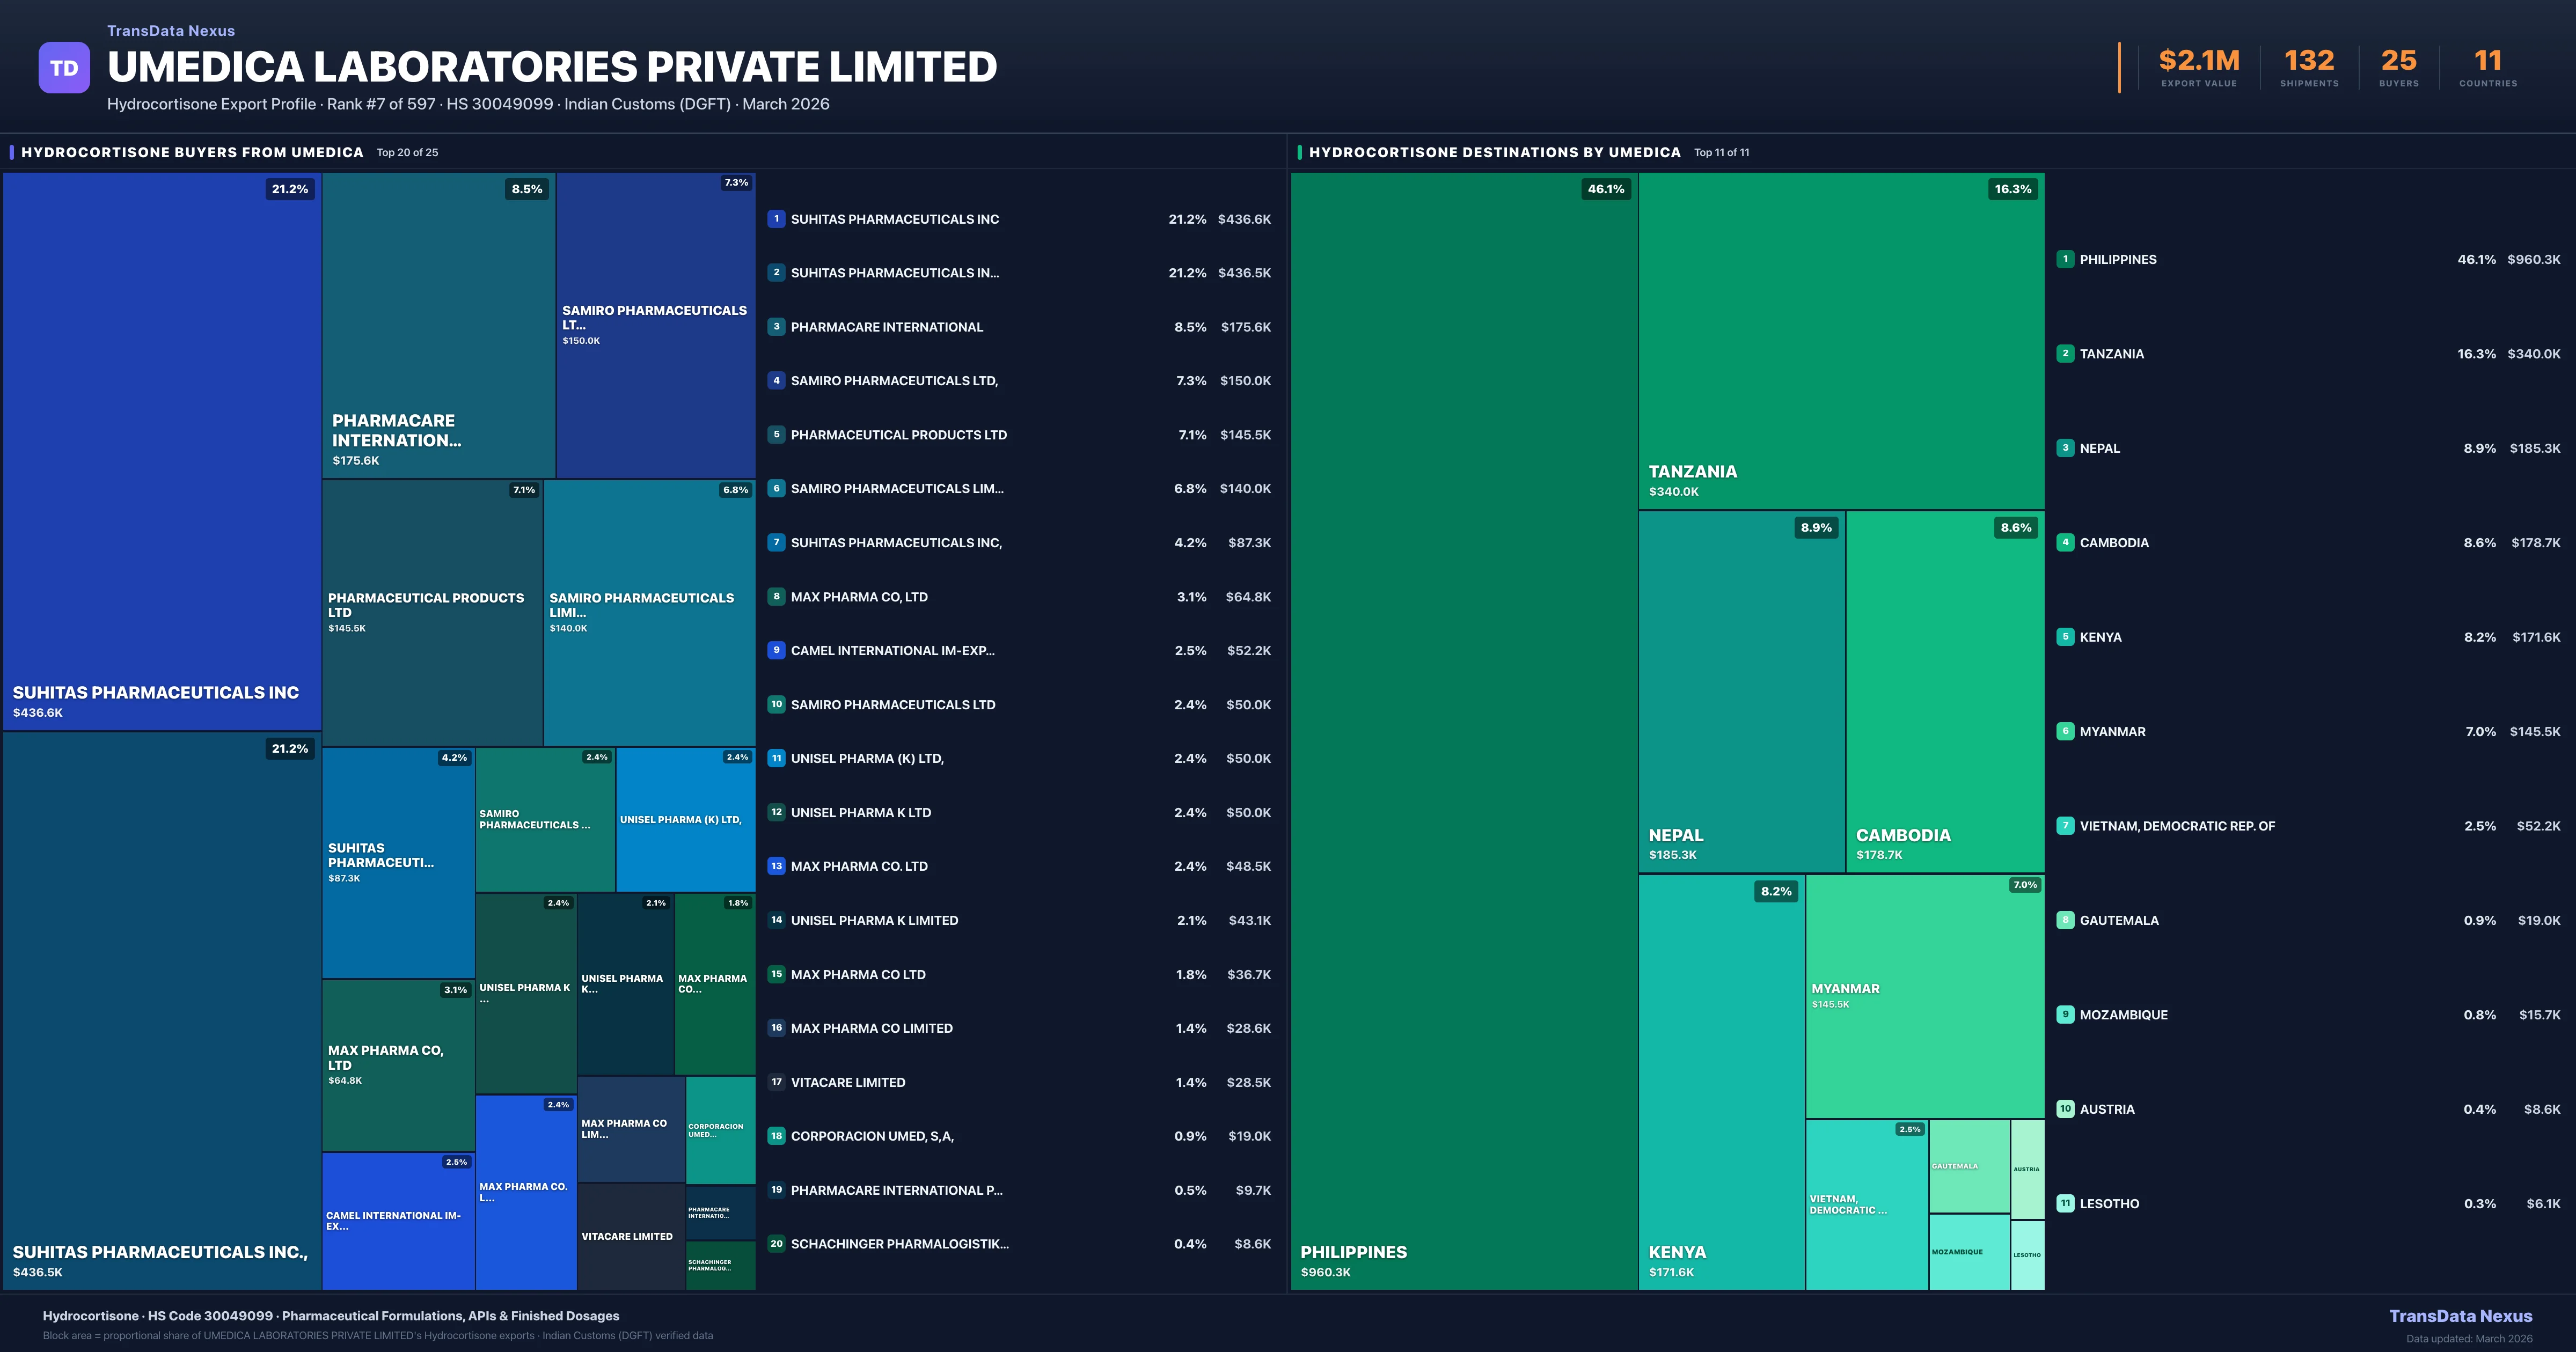Click rank badge 20 beside Schachinger Pharmalogistik
2576x1352 pixels.
click(x=776, y=1244)
